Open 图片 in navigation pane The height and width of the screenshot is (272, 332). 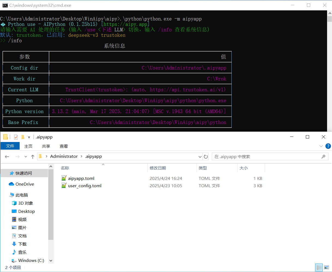[22, 228]
